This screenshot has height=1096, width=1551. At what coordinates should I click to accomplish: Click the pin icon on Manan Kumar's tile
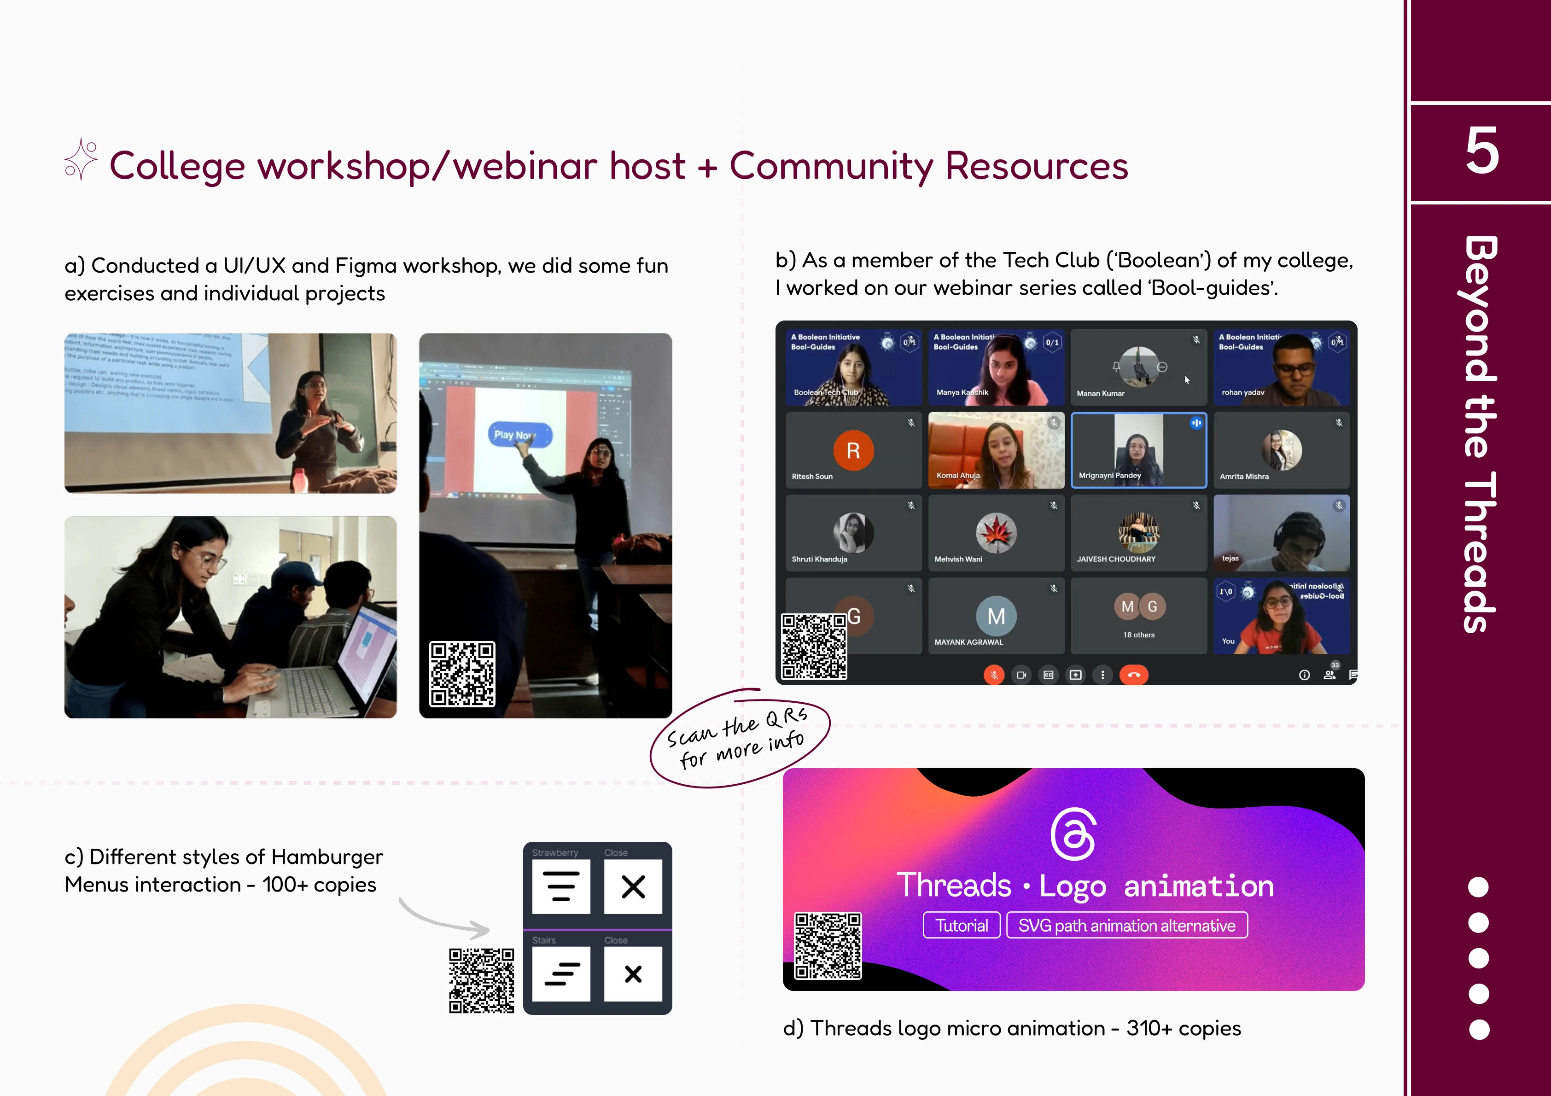point(1116,367)
